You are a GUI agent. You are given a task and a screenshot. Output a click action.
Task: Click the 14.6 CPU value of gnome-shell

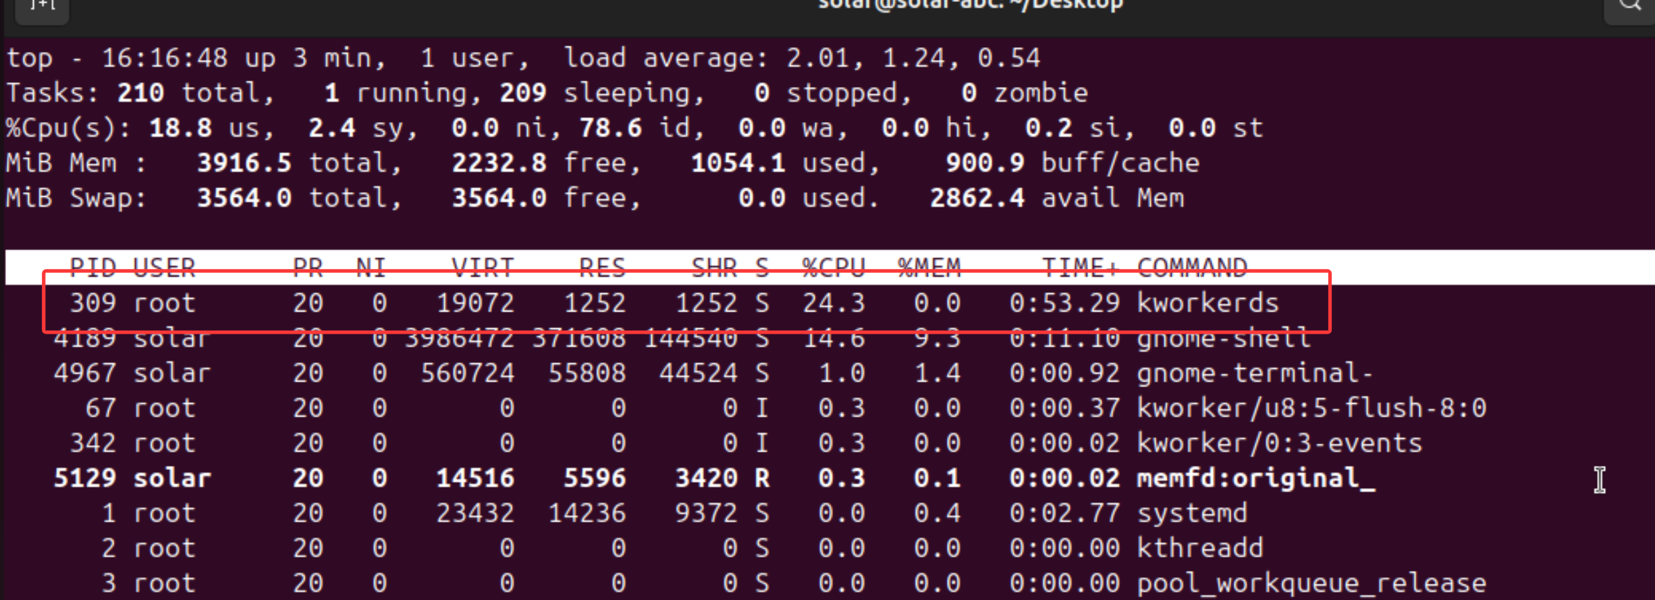(834, 338)
